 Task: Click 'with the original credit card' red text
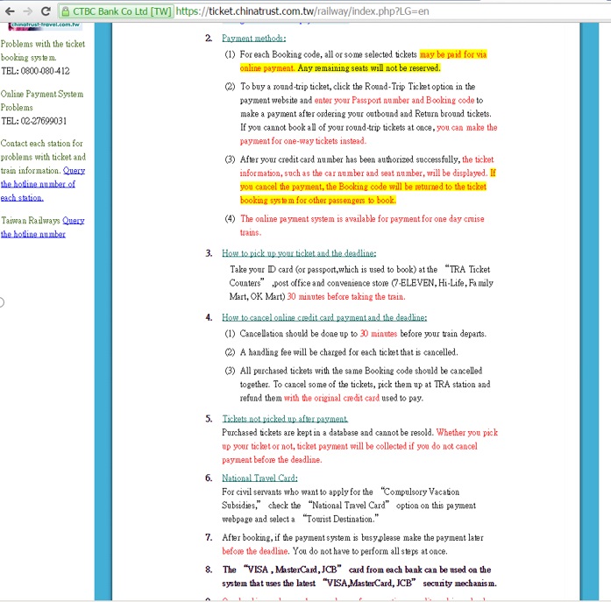click(331, 398)
